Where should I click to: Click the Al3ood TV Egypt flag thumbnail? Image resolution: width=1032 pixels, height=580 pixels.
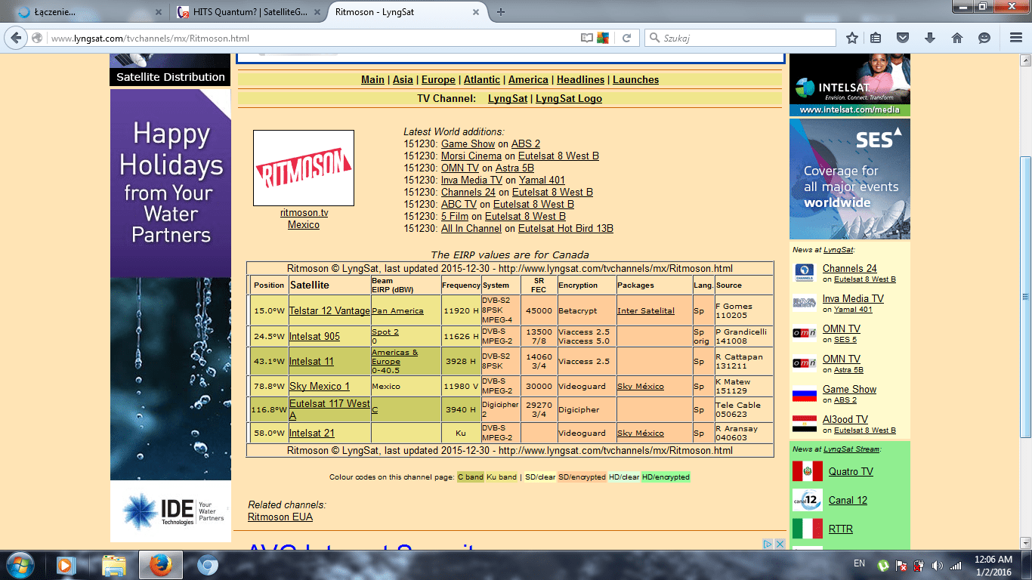[805, 424]
